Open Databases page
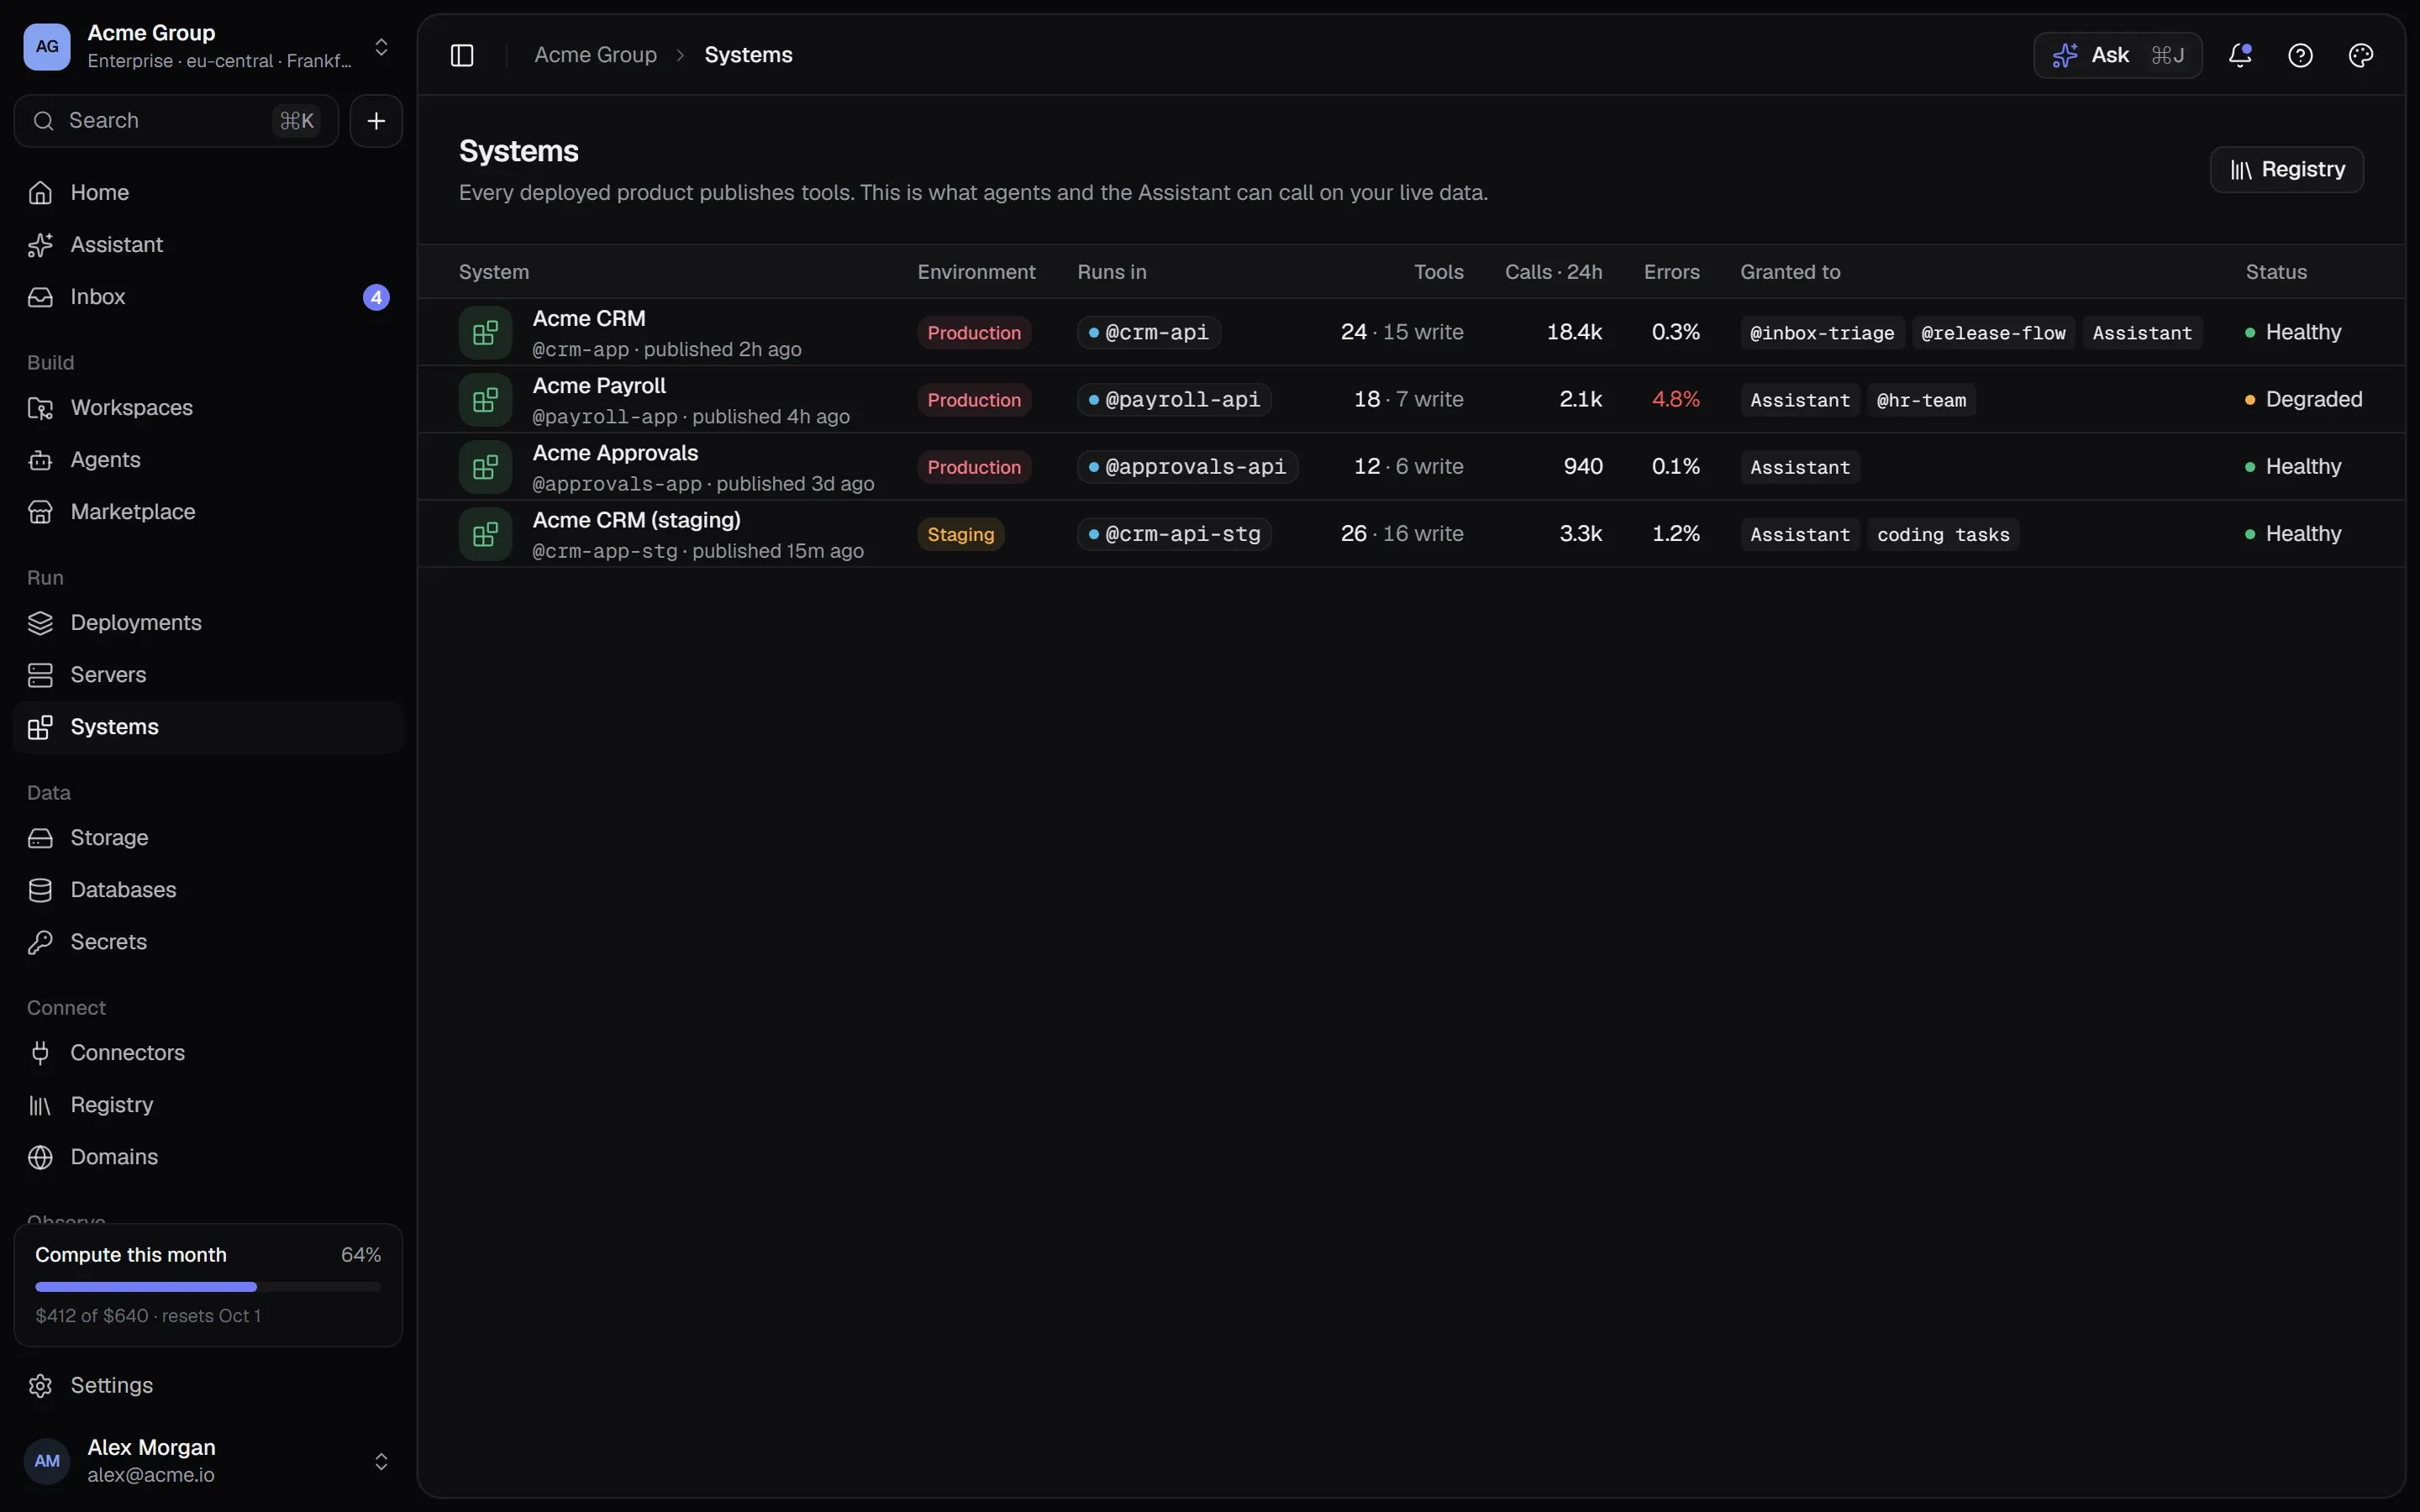 (208, 890)
